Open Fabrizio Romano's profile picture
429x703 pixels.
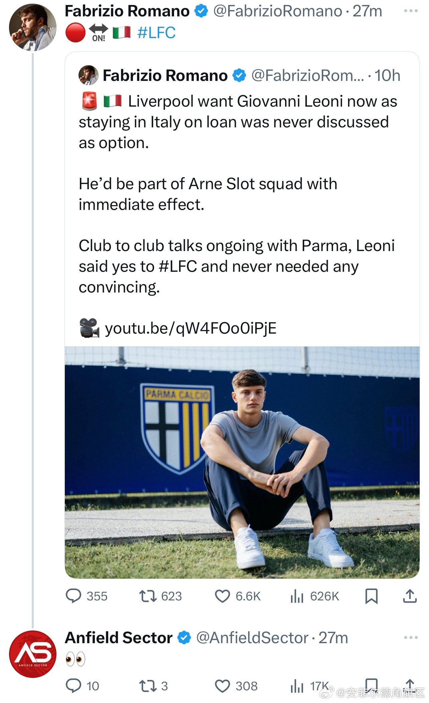point(33,27)
